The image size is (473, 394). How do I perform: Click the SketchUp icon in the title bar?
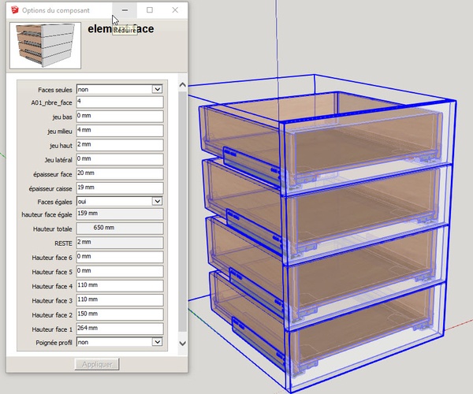point(13,10)
